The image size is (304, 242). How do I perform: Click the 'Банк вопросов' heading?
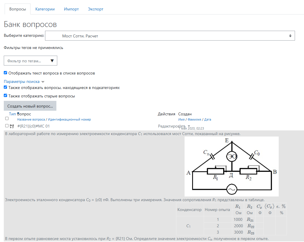[x=30, y=24]
